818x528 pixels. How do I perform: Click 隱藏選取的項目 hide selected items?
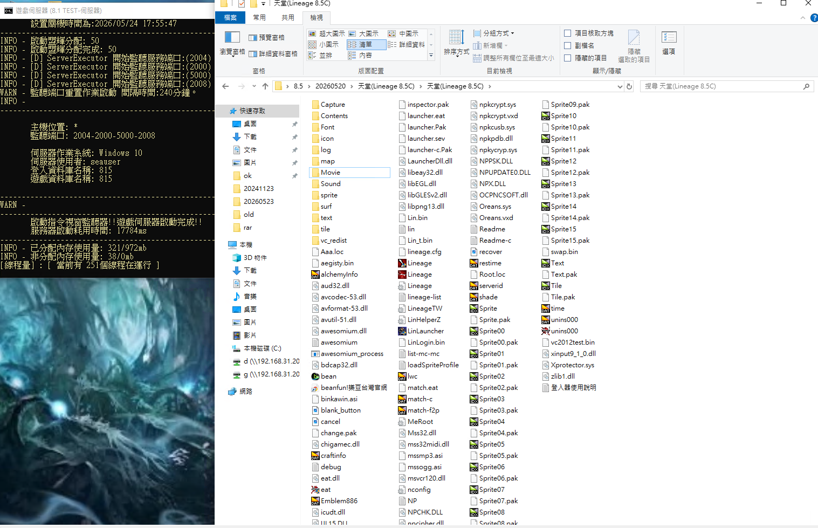click(634, 46)
